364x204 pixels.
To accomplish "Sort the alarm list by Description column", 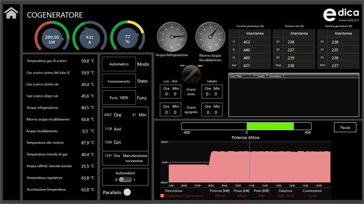I will 277,76.
